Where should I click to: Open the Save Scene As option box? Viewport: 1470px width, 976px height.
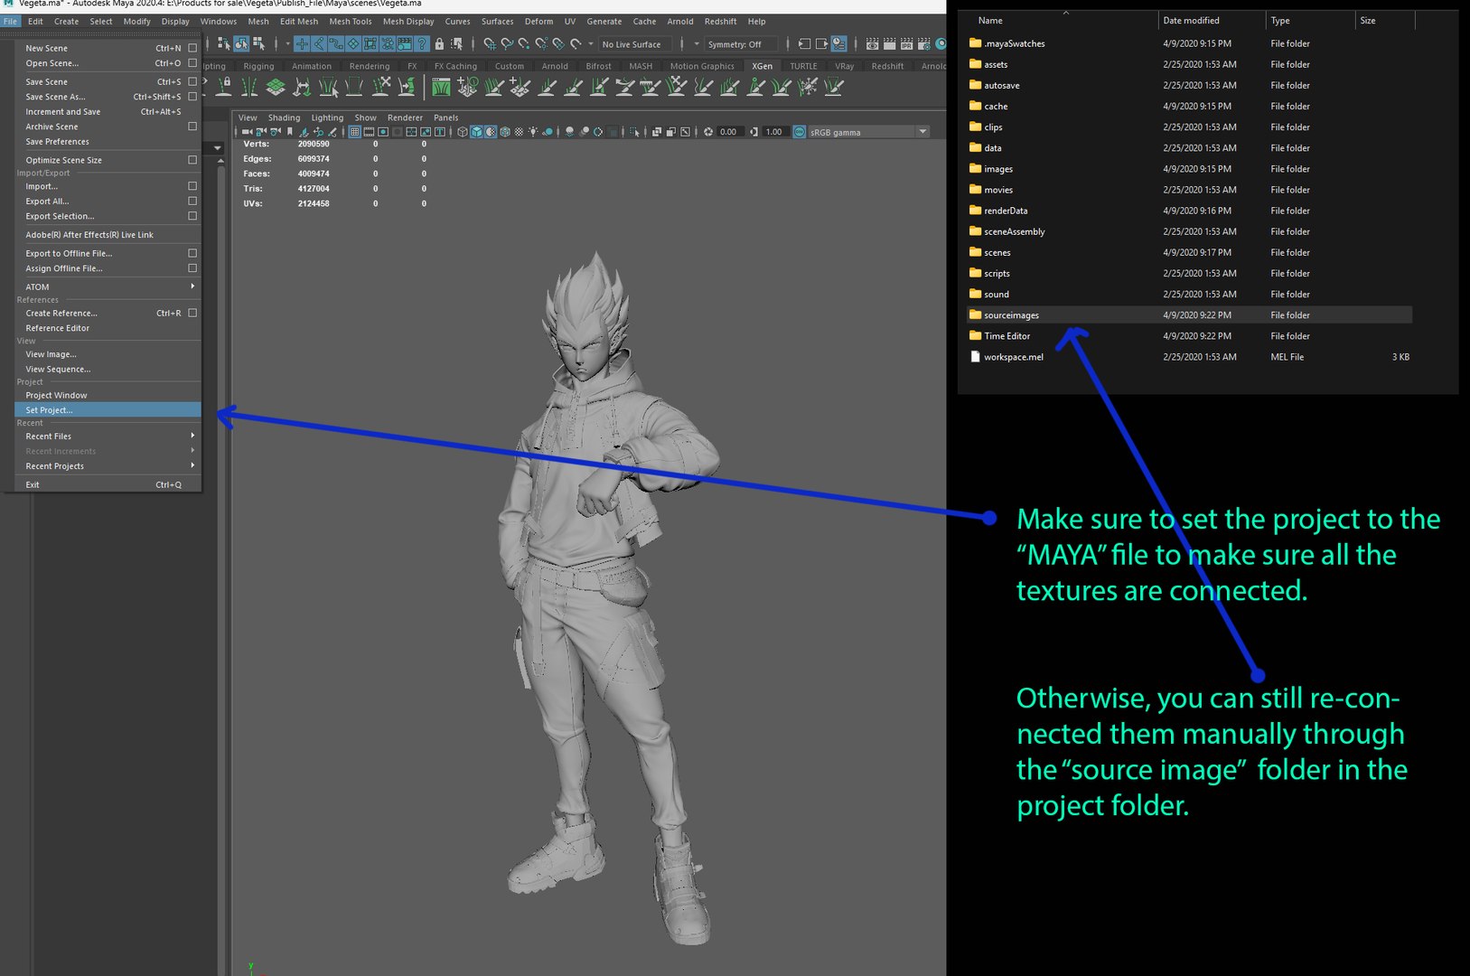192,97
